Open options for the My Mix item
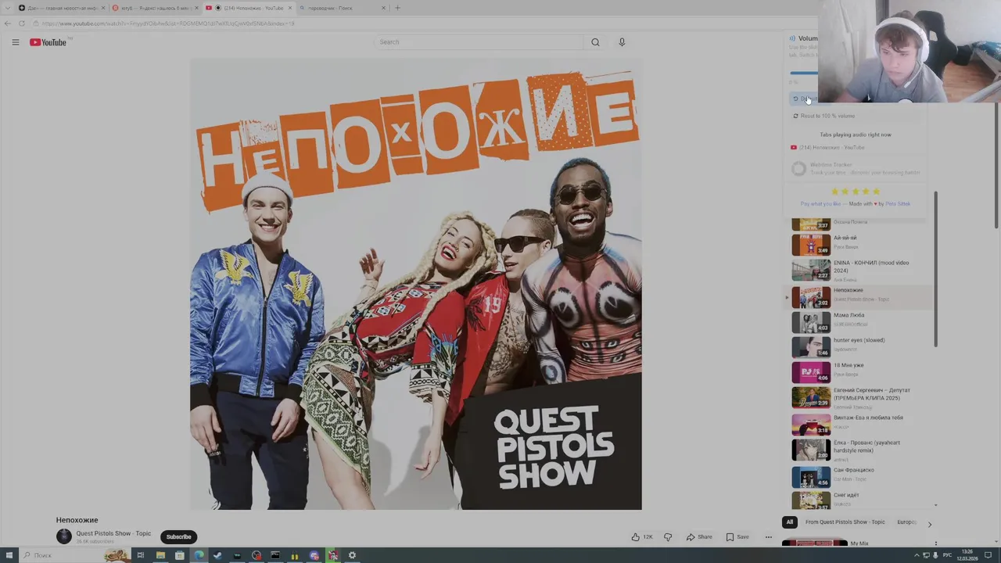1001x563 pixels. [935, 544]
